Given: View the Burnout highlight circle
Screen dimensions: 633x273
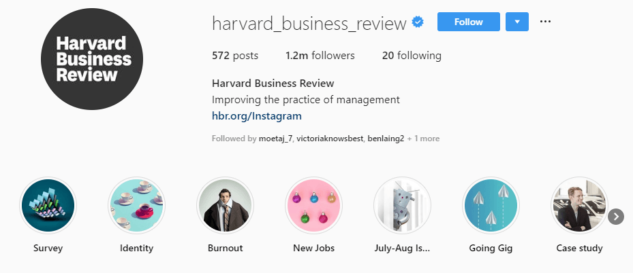Looking at the screenshot, I should coord(225,206).
